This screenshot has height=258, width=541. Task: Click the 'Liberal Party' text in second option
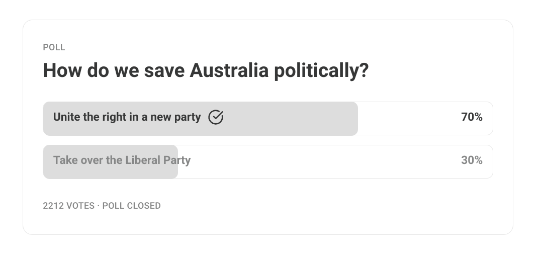[x=158, y=160]
